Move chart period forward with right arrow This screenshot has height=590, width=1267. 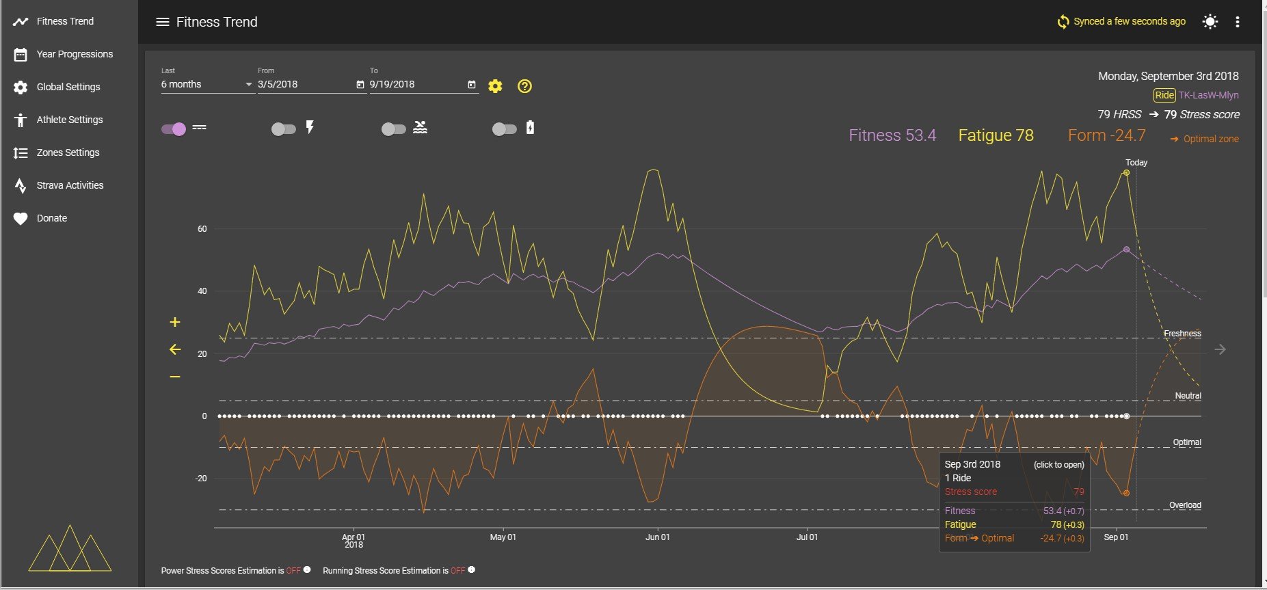coord(1221,349)
